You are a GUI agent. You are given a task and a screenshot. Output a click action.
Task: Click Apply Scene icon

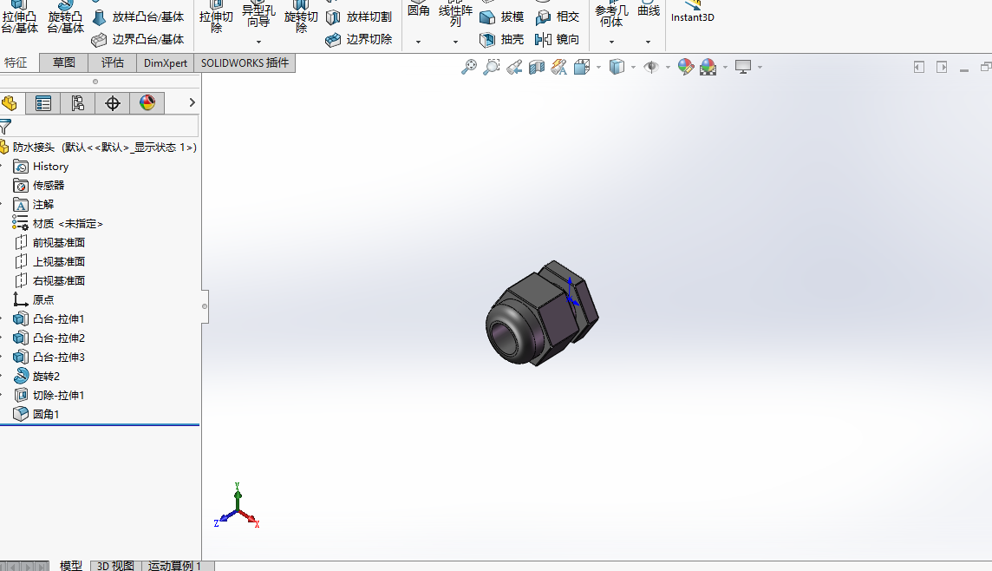click(x=708, y=67)
